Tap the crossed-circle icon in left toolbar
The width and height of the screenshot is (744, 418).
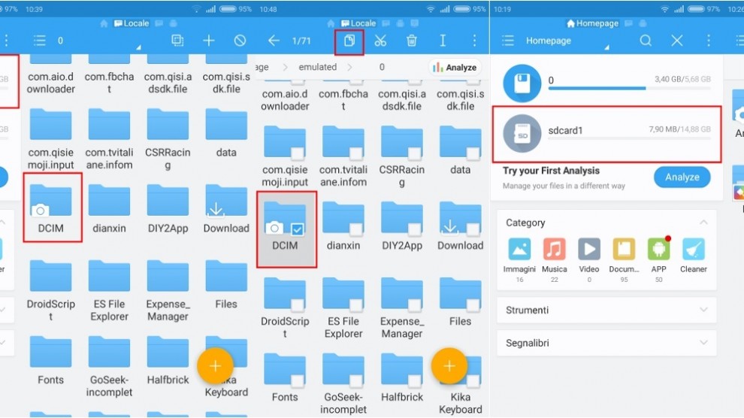coord(240,41)
